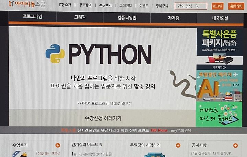Open the AI 특별할인 패키지 banner

click(x=219, y=86)
